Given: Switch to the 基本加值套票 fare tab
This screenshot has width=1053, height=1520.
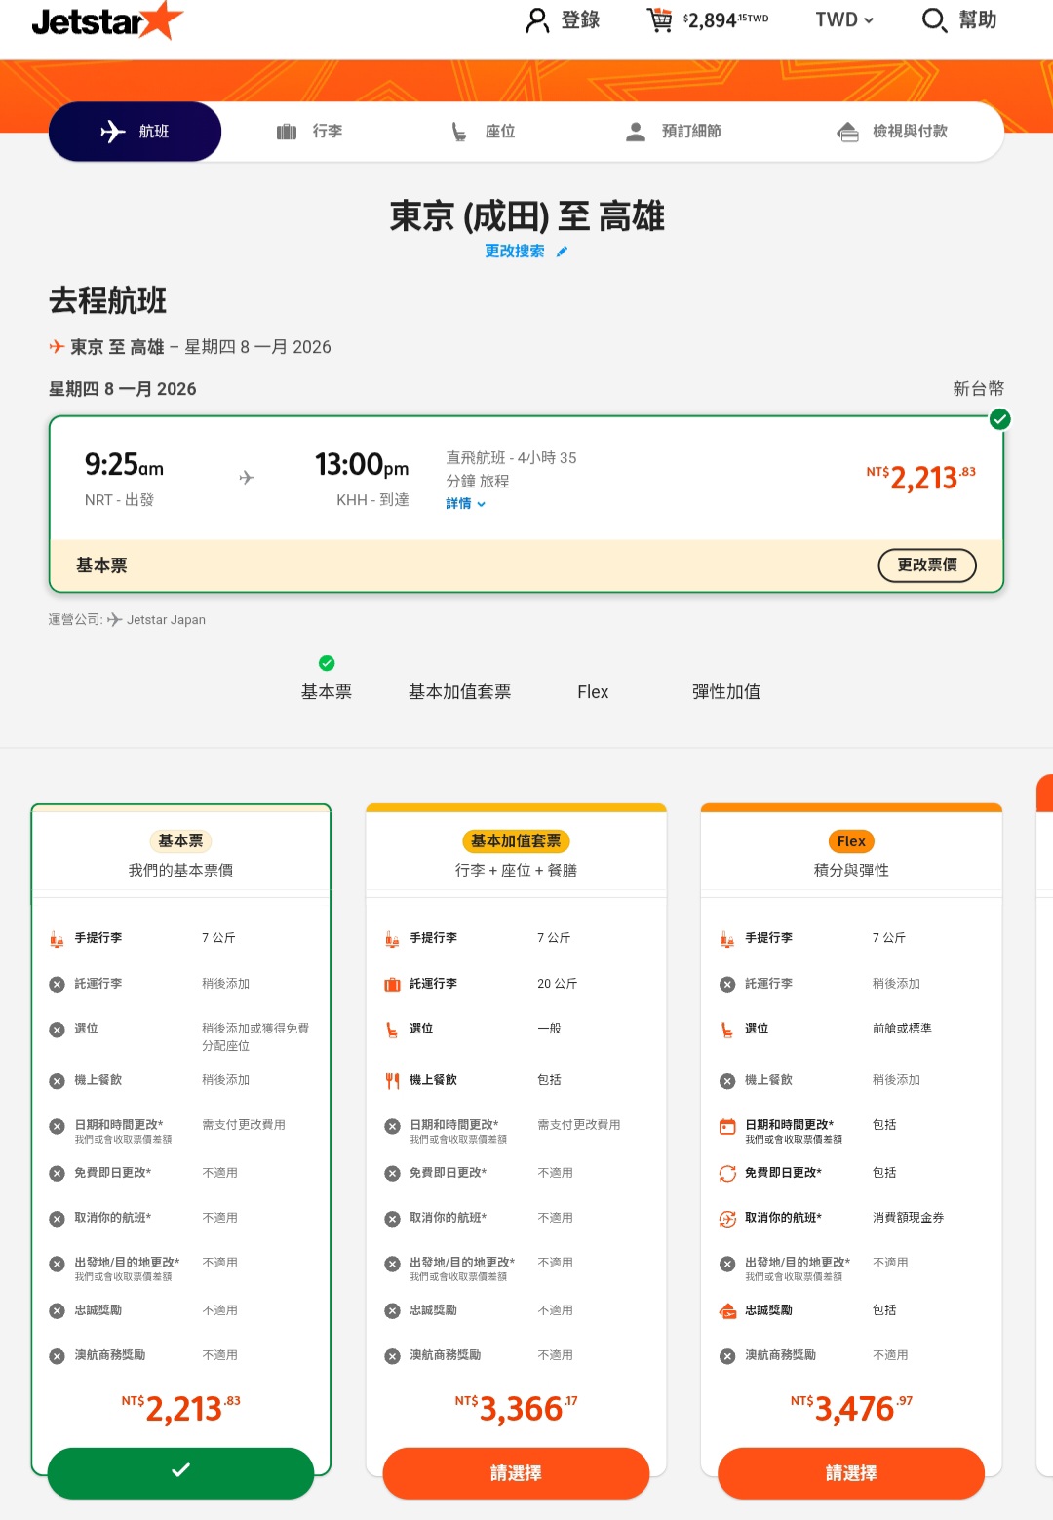Looking at the screenshot, I should [459, 691].
